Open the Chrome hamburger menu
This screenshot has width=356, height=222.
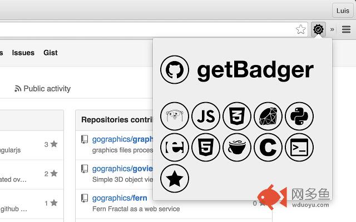[346, 29]
